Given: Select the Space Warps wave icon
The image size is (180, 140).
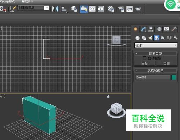Looking at the screenshot, I should [x=169, y=38].
